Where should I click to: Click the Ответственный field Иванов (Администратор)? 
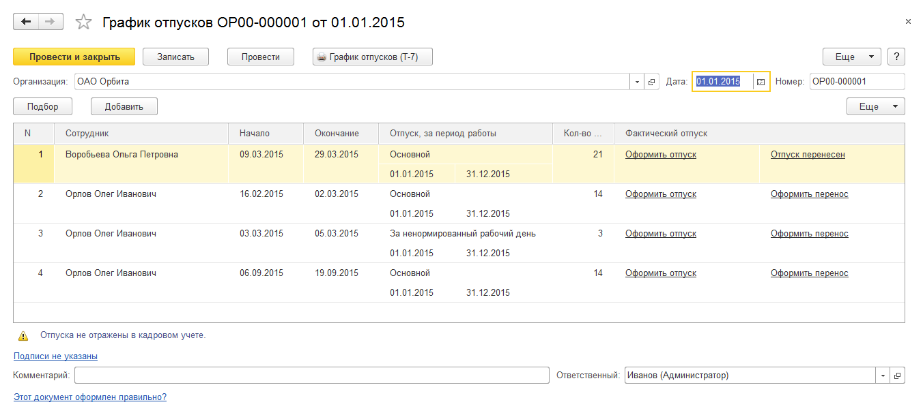coord(750,376)
